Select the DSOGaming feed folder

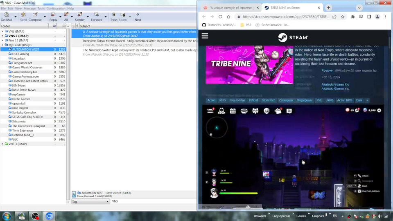[x=20, y=54]
